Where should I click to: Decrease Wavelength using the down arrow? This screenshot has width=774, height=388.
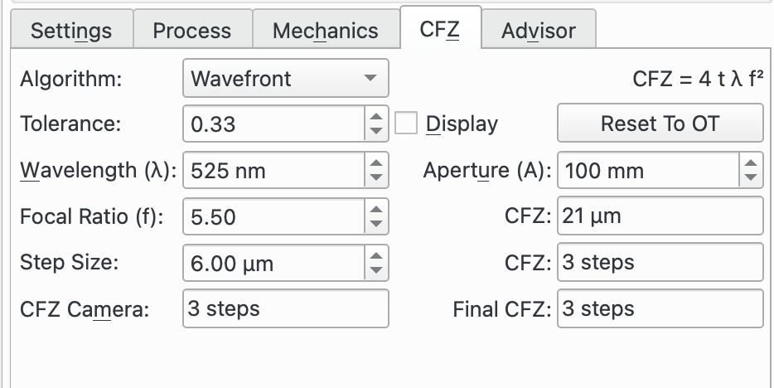(376, 177)
